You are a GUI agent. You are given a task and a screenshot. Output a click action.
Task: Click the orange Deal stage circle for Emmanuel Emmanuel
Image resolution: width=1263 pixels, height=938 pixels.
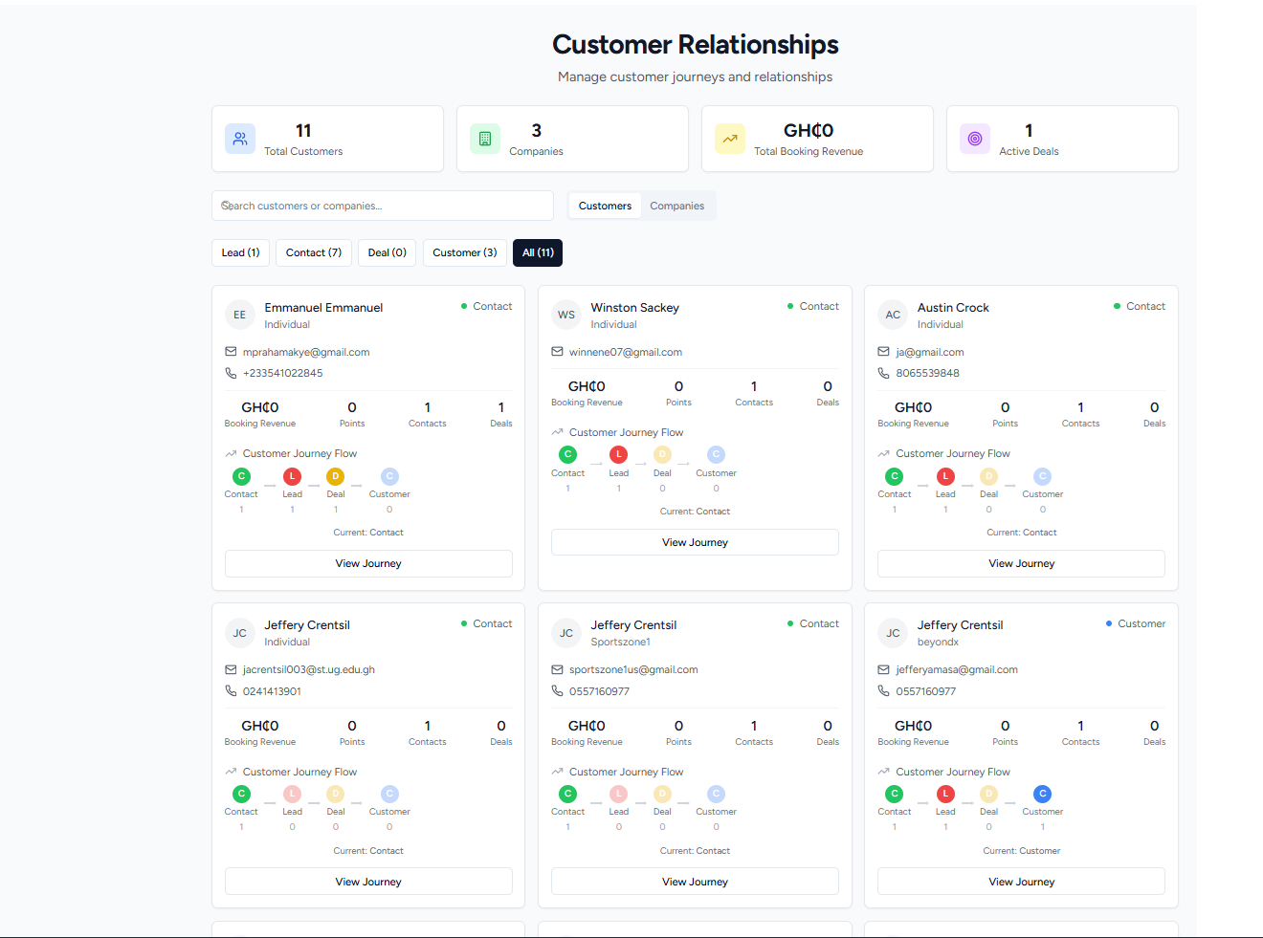point(335,476)
